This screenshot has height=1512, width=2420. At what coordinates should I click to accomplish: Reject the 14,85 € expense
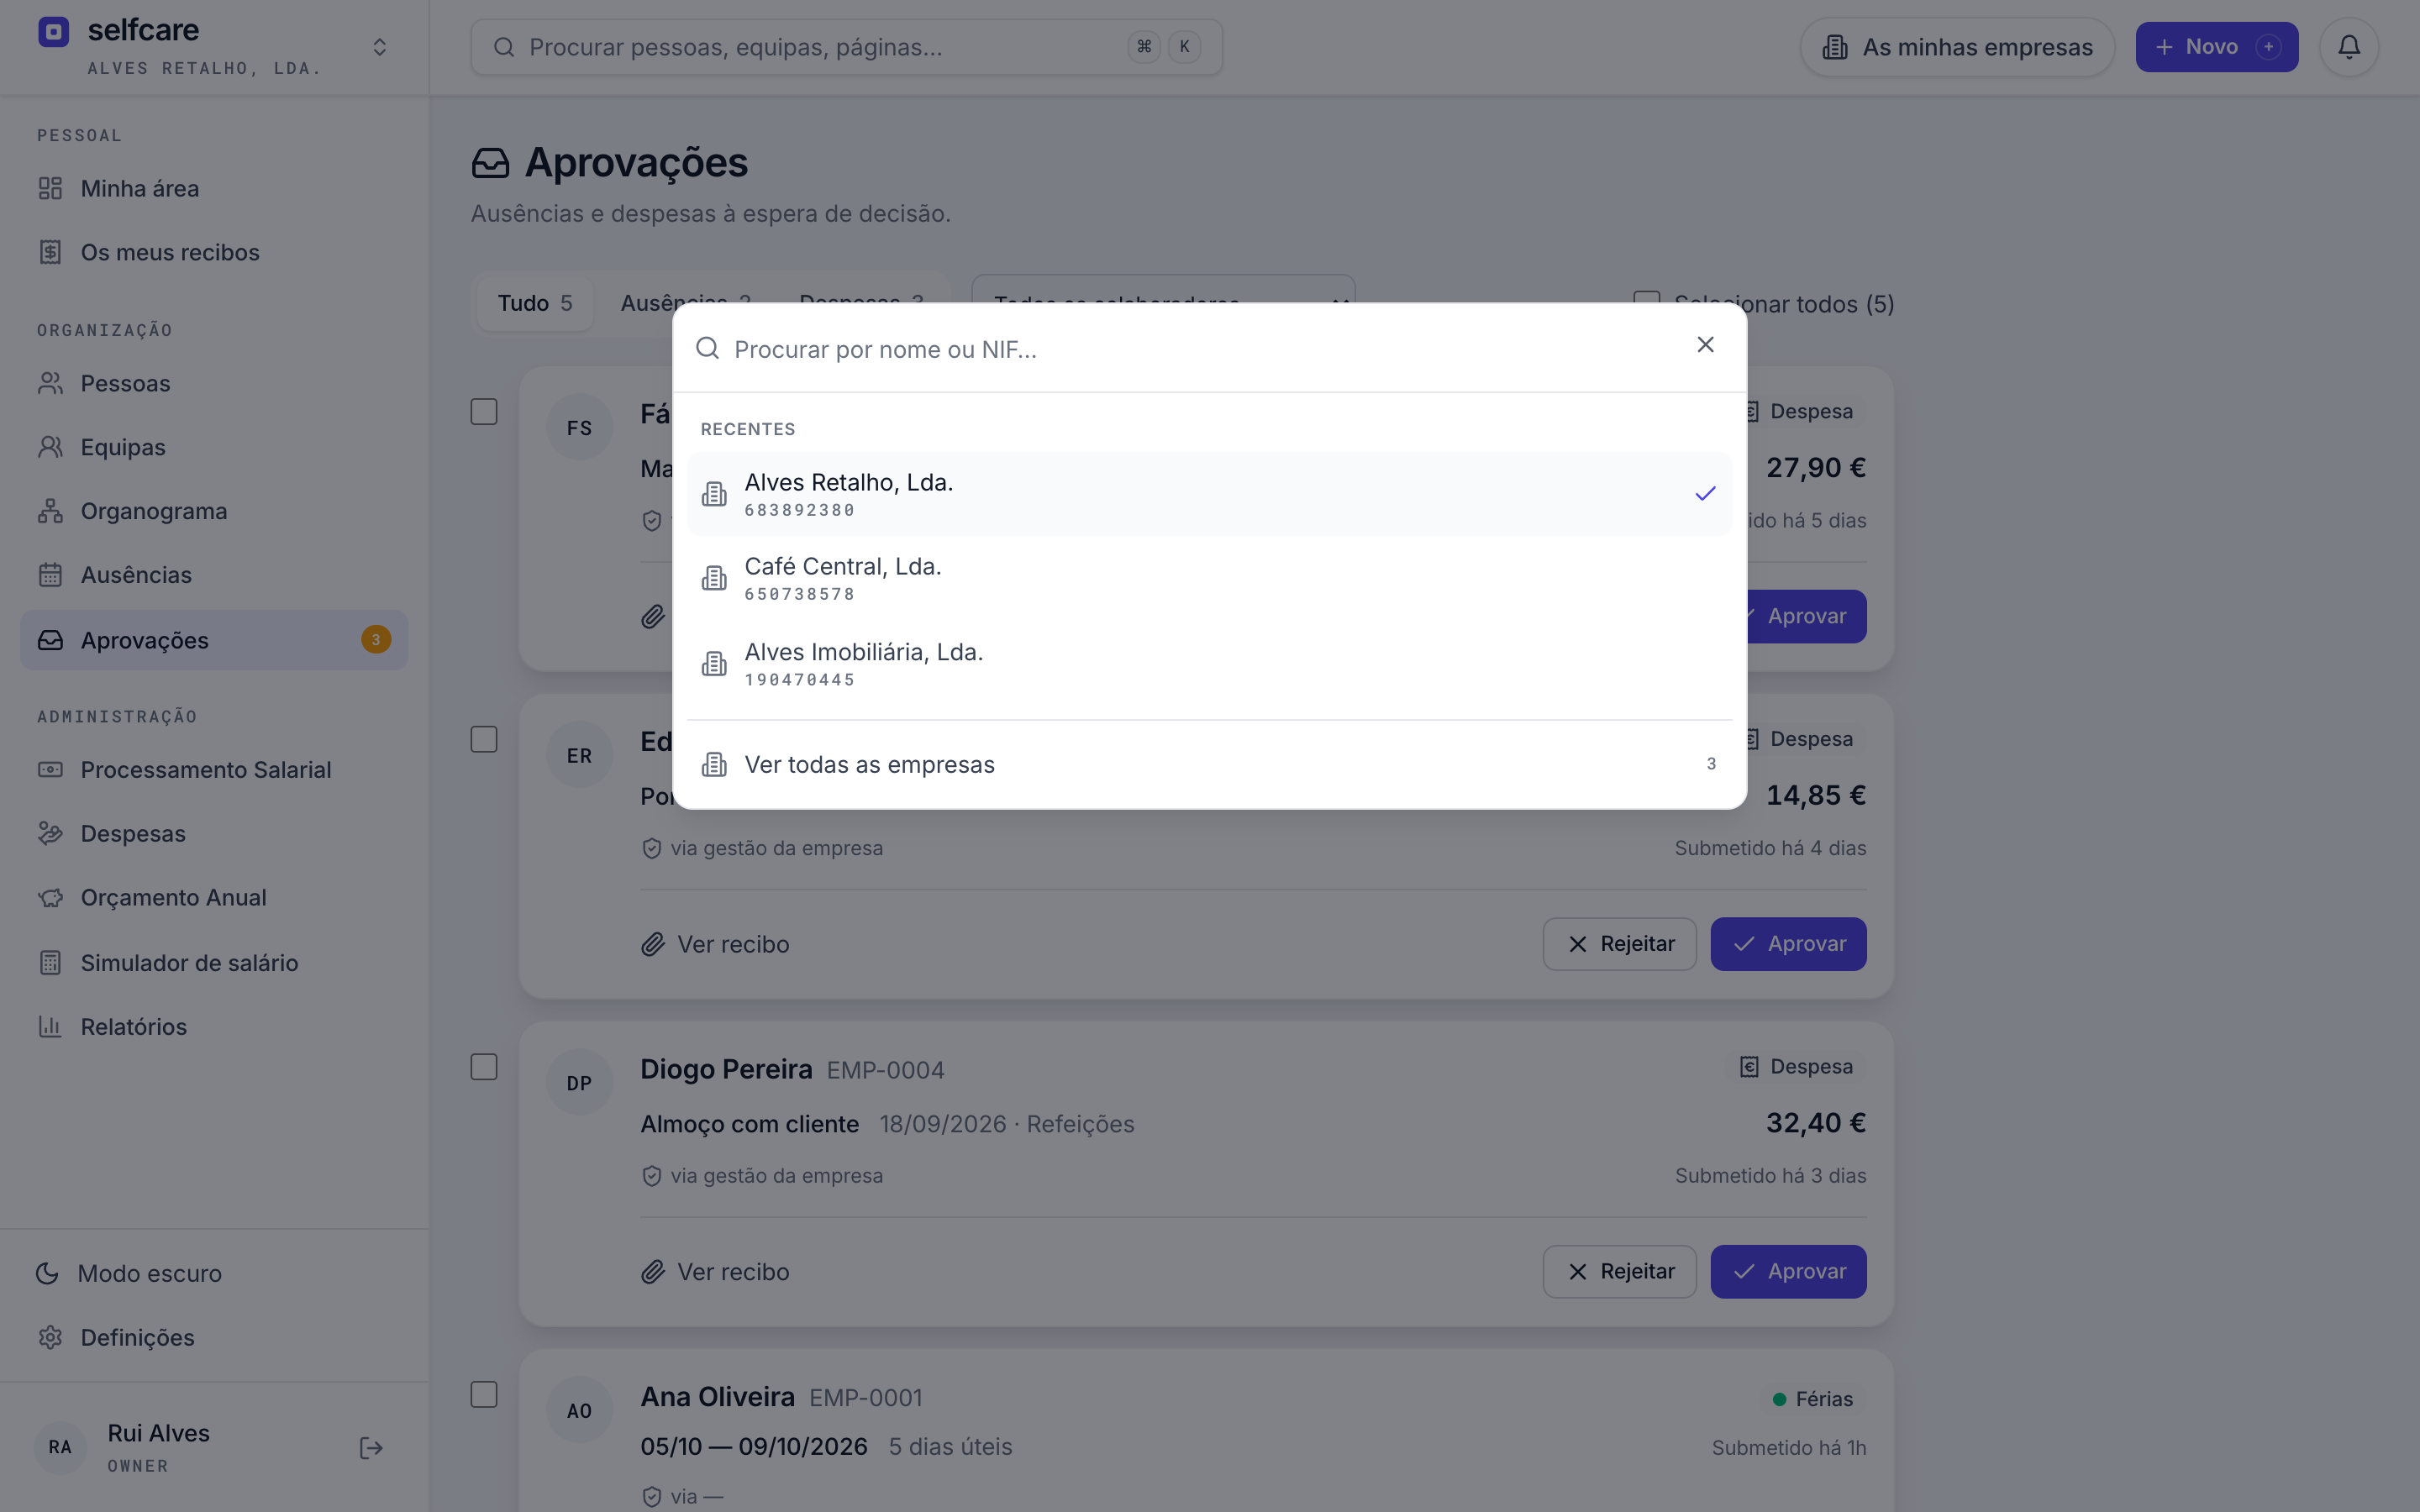(x=1619, y=944)
